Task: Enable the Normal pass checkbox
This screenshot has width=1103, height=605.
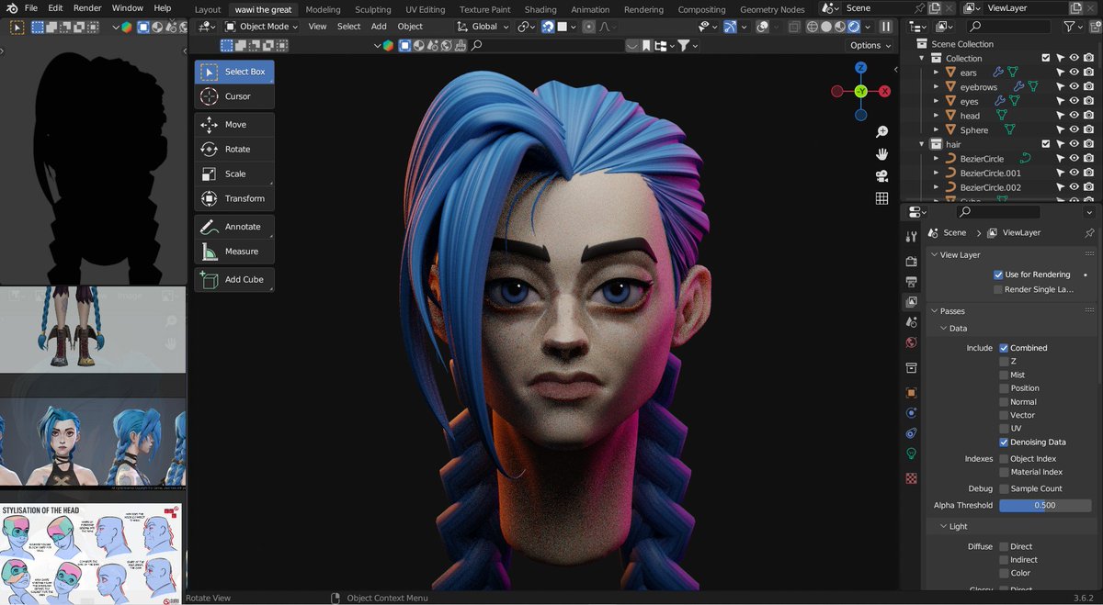Action: click(1004, 401)
